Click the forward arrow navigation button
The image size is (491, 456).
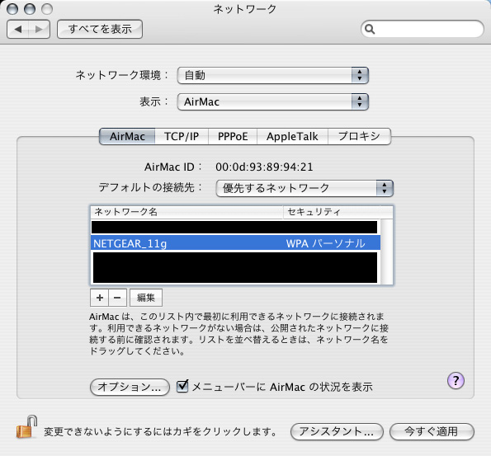[39, 29]
